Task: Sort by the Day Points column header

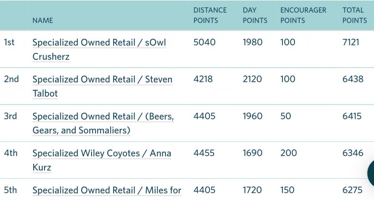Action: 255,15
